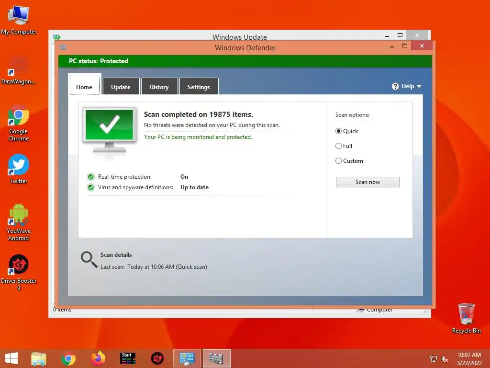Select the Quick scan option
Image resolution: width=490 pixels, height=368 pixels.
click(x=338, y=131)
